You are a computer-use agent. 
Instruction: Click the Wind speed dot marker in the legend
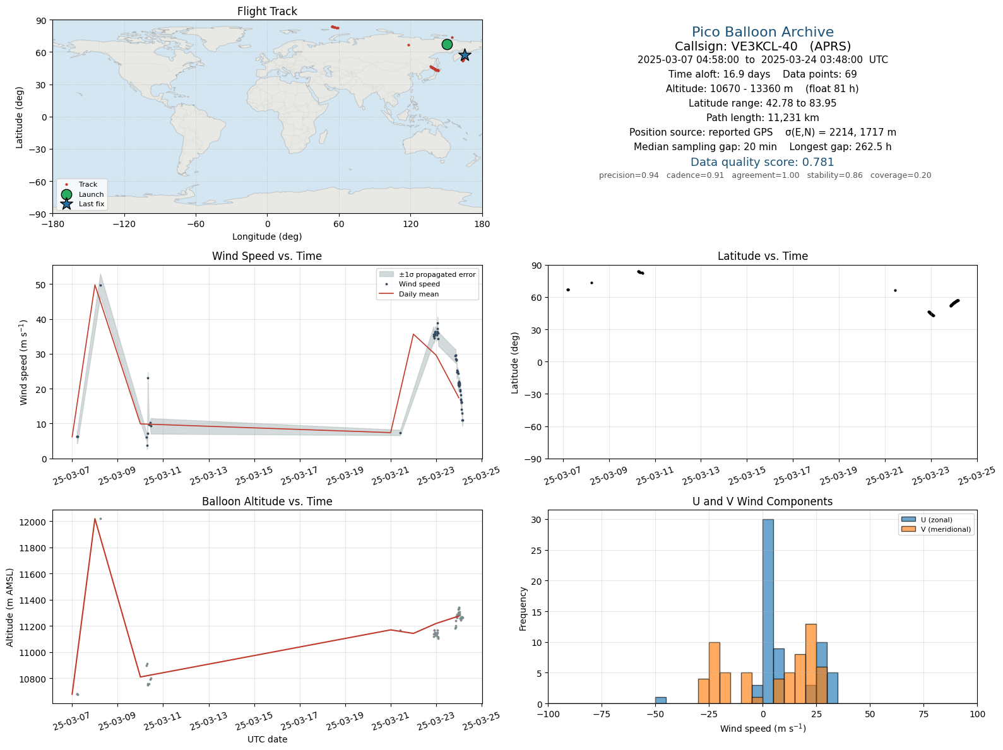click(386, 284)
